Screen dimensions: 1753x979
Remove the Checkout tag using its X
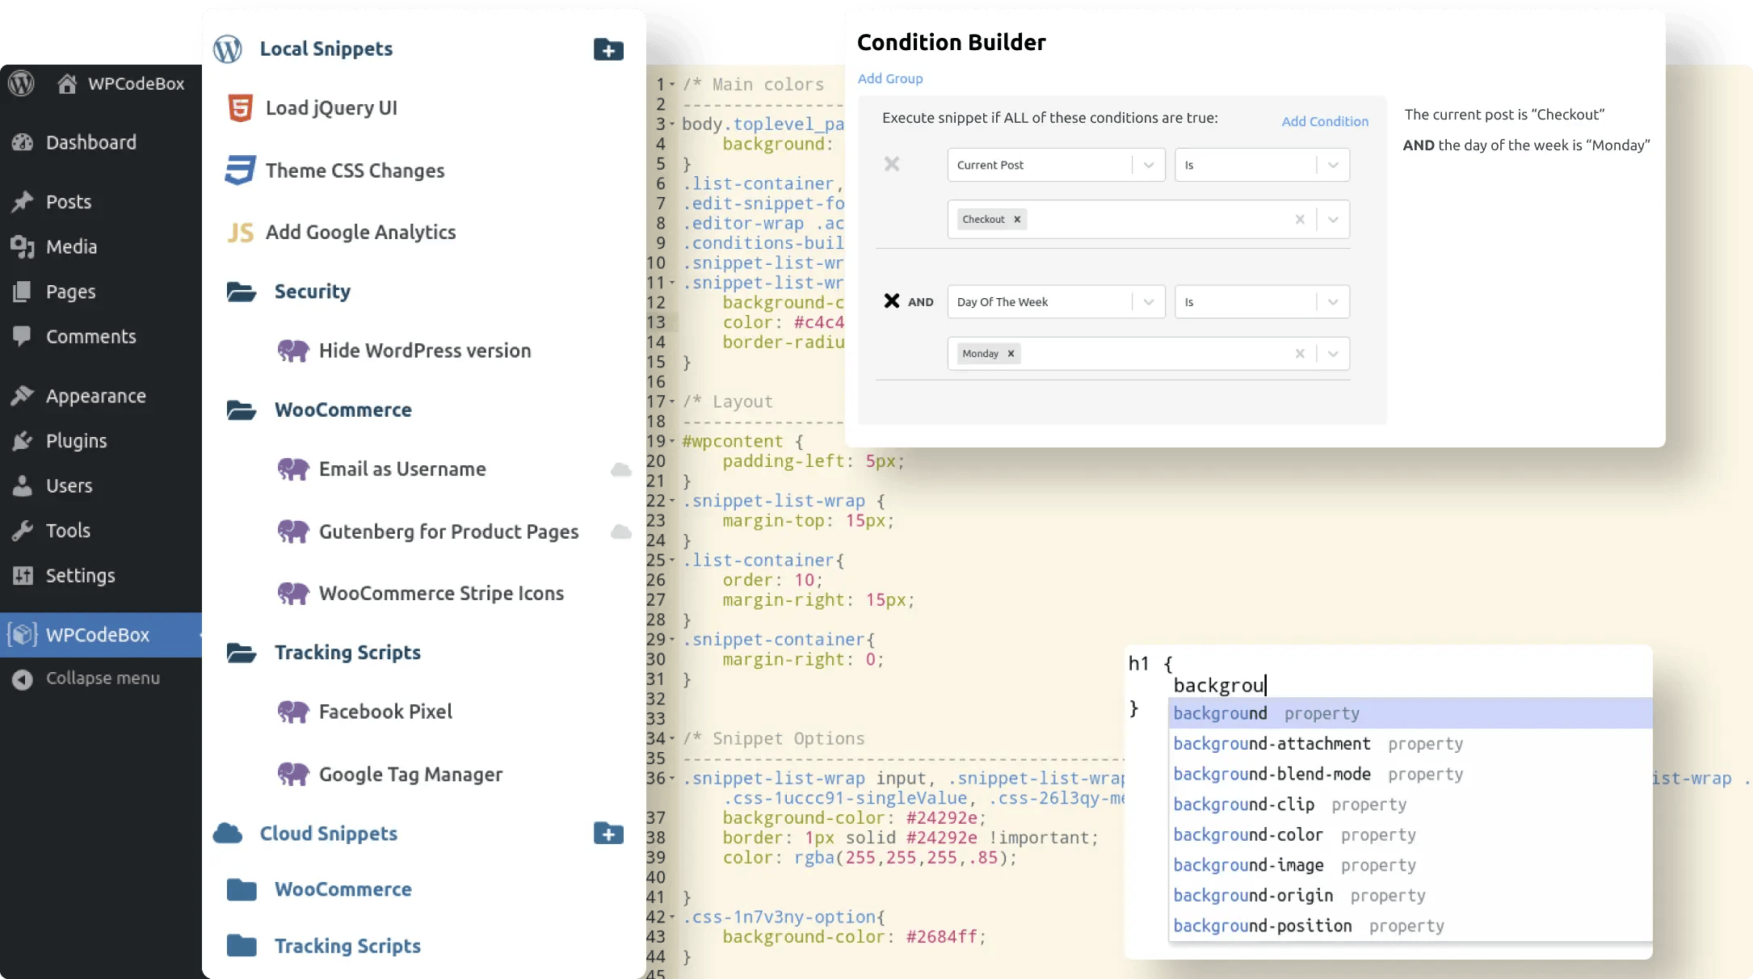(x=1016, y=219)
